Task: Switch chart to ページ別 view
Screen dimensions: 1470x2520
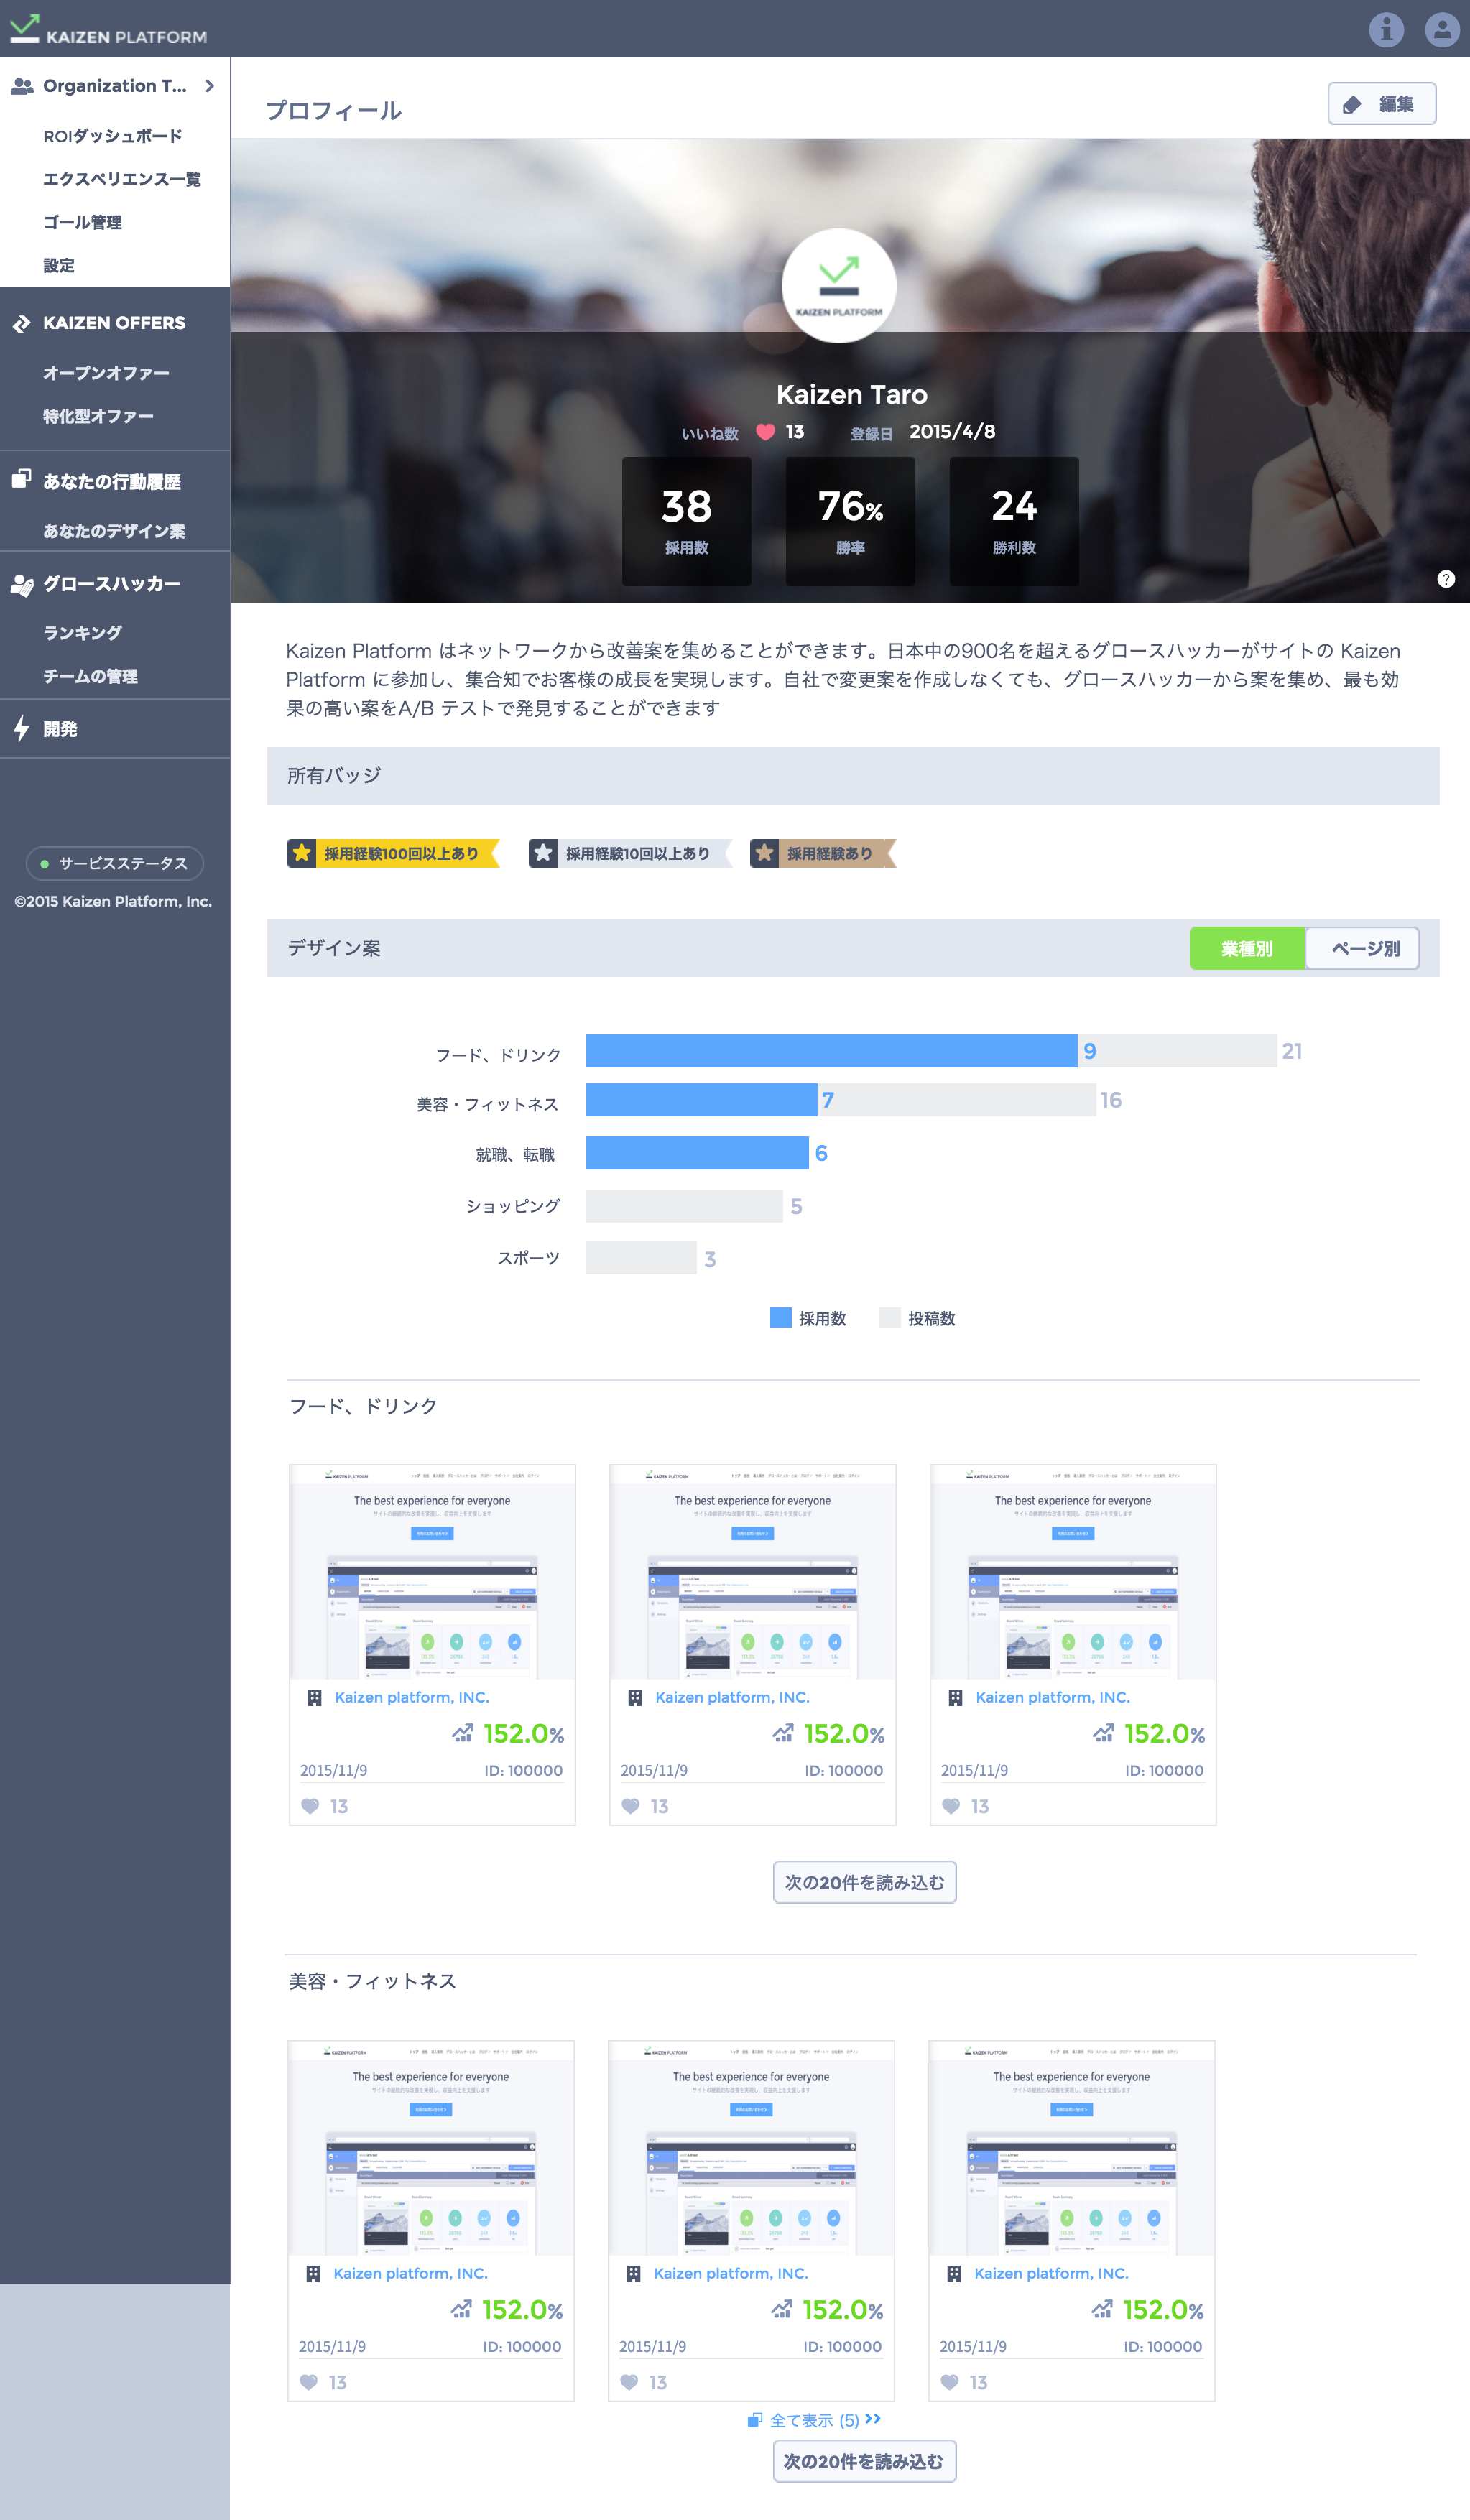Action: point(1363,948)
